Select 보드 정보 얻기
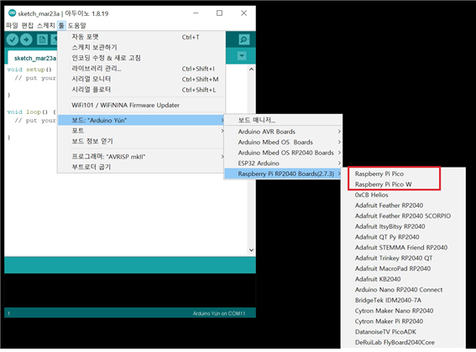Image resolution: width=476 pixels, height=352 pixels. (x=141, y=141)
